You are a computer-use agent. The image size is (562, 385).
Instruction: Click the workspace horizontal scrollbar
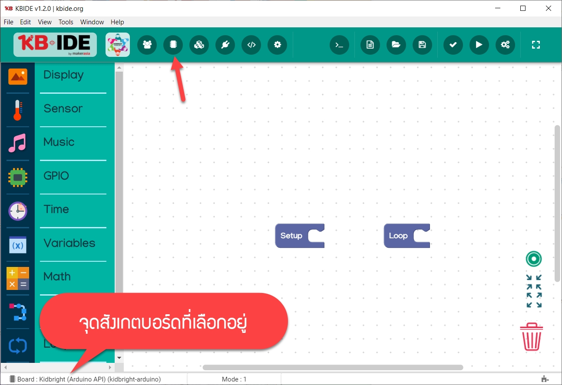click(332, 367)
